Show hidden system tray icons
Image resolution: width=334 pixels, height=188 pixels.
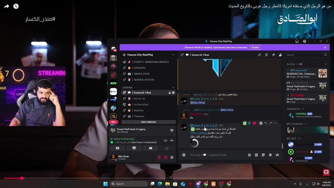click(x=295, y=184)
